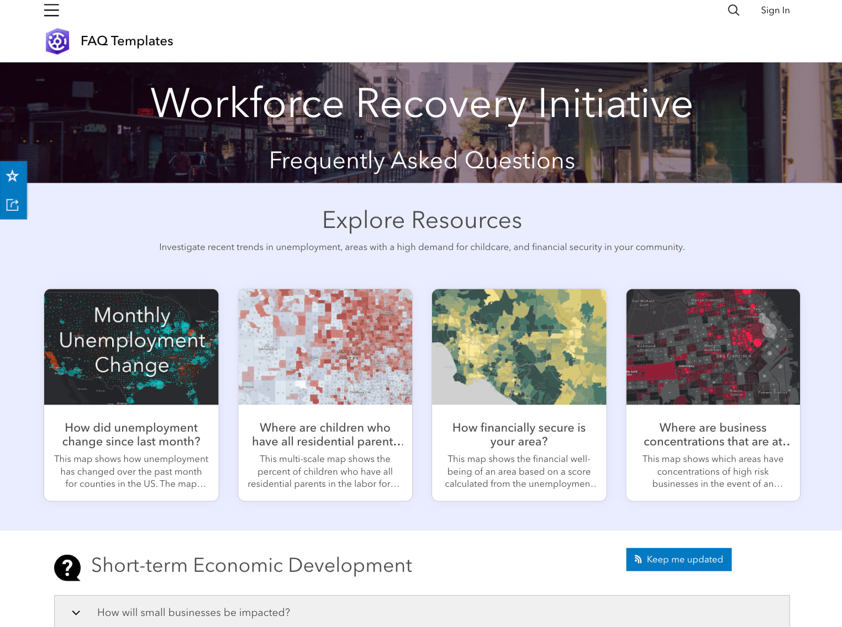842x627 pixels.
Task: Click the Short-term Economic Development heading
Action: (x=251, y=565)
